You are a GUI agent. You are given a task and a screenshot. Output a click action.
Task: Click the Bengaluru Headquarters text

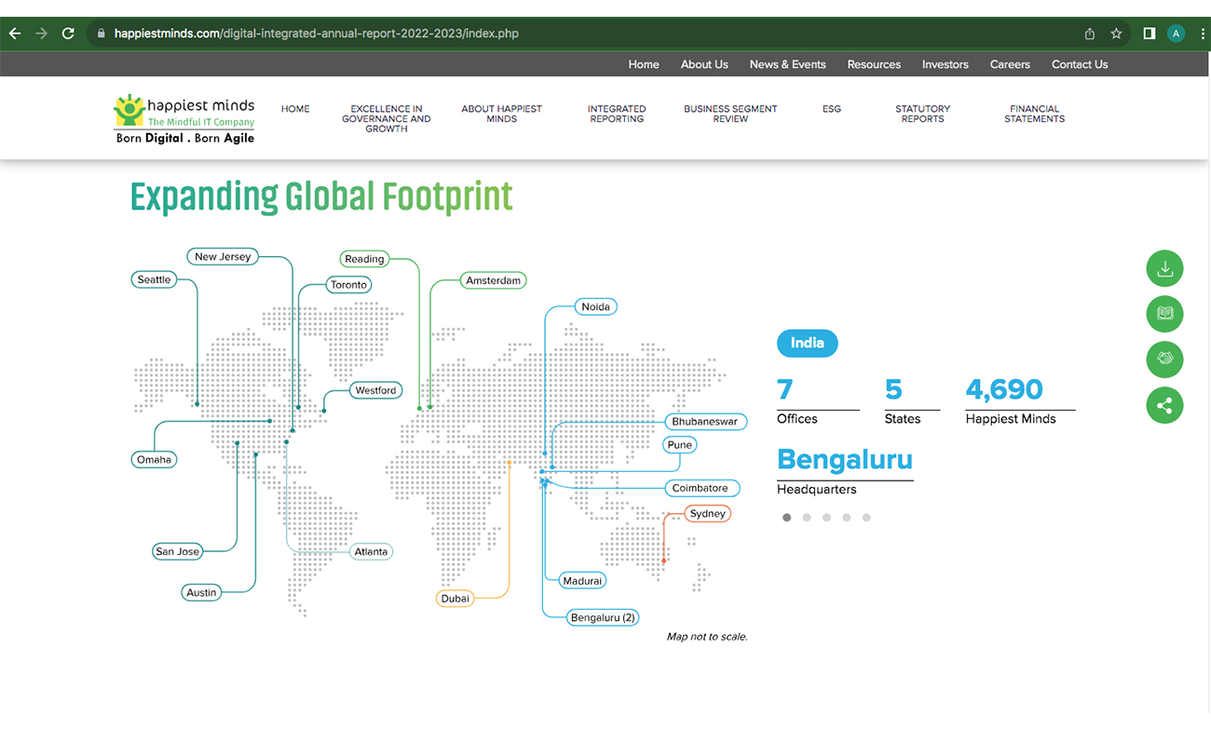click(x=845, y=471)
